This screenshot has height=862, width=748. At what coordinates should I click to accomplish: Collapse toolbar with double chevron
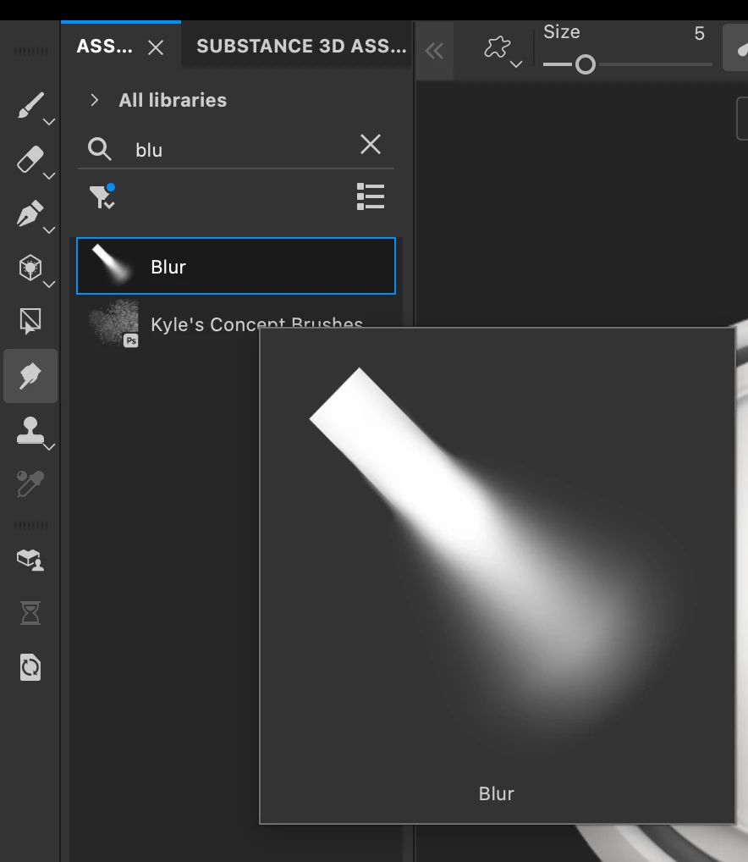434,51
